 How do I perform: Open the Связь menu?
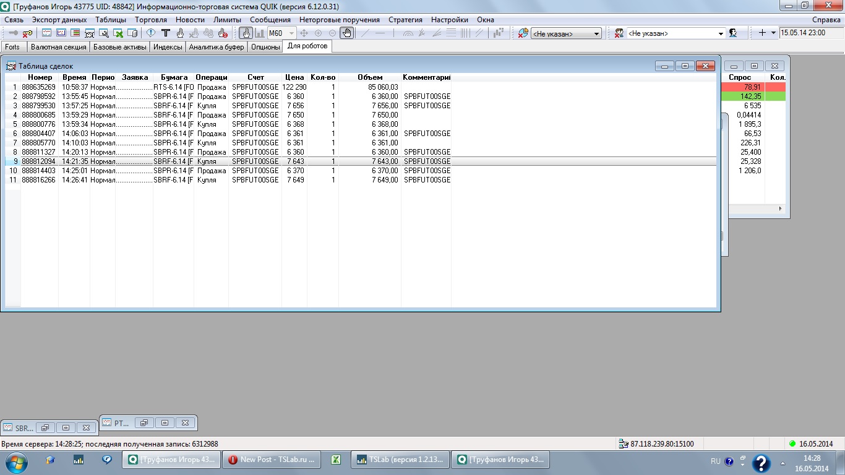(14, 20)
